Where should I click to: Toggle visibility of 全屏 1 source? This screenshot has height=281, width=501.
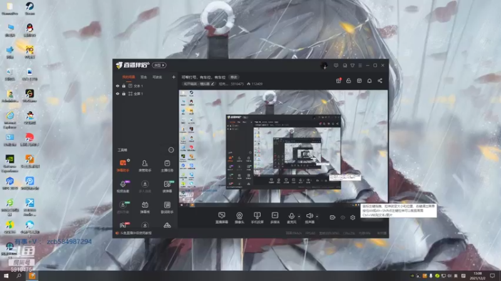pos(118,94)
